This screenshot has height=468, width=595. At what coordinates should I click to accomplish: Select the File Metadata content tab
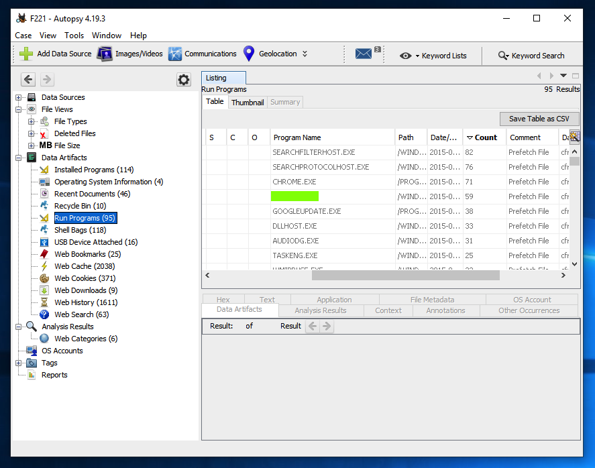[432, 300]
